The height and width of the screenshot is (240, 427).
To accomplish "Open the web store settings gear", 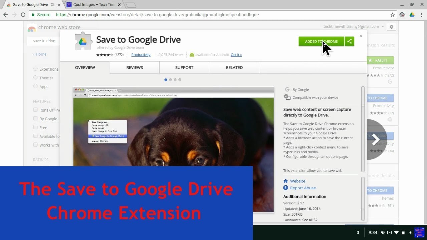I will click(x=391, y=27).
